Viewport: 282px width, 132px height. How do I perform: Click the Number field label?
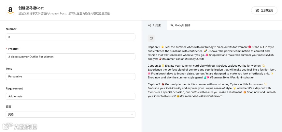[x=11, y=29]
